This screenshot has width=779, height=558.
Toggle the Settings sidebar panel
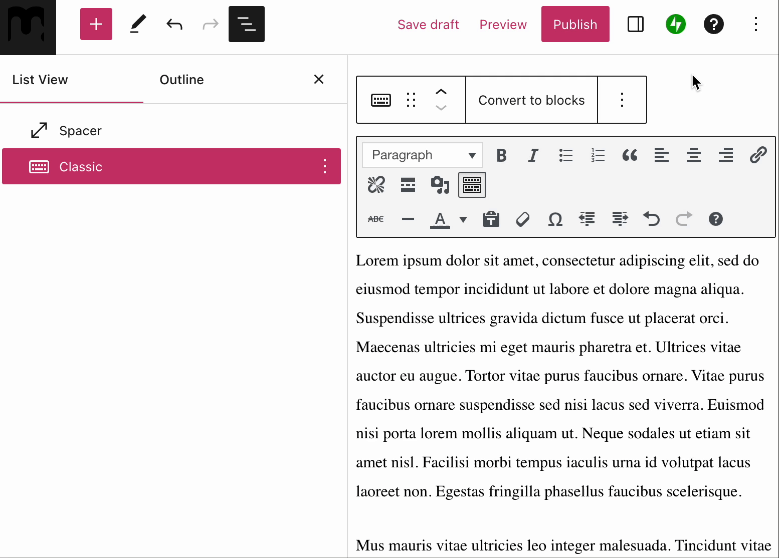coord(636,24)
